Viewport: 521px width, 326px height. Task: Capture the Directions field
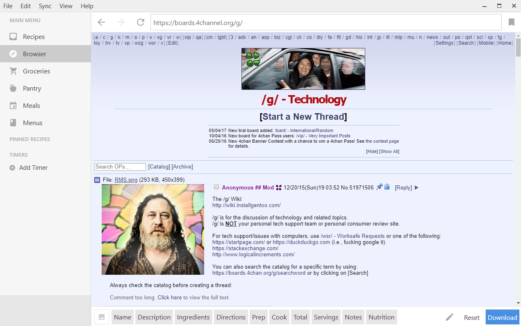click(231, 317)
